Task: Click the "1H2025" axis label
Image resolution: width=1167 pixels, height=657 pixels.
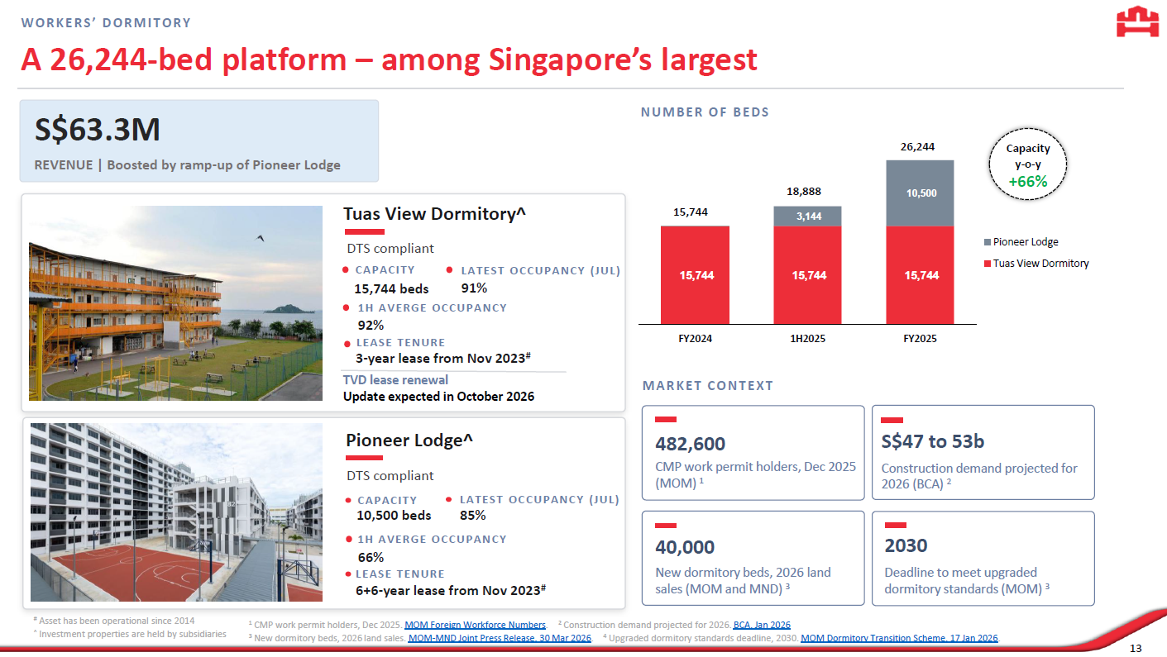Action: tap(807, 339)
